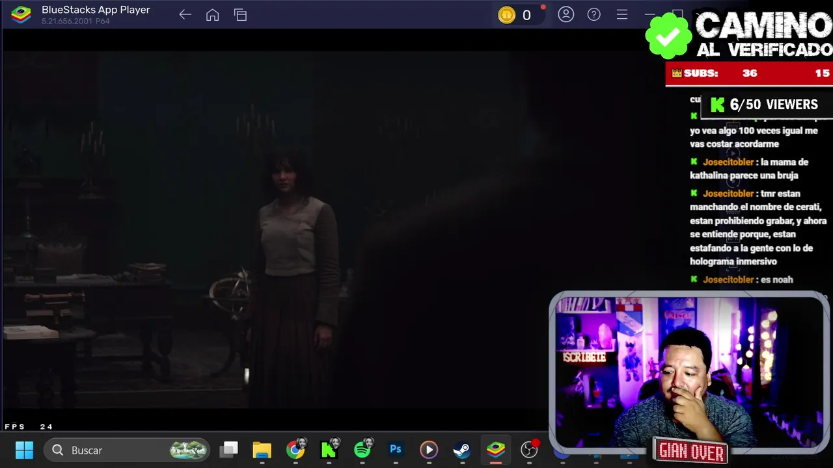Viewport: 833px width, 468px height.
Task: Open Google Chrome from the taskbar
Action: 295,449
